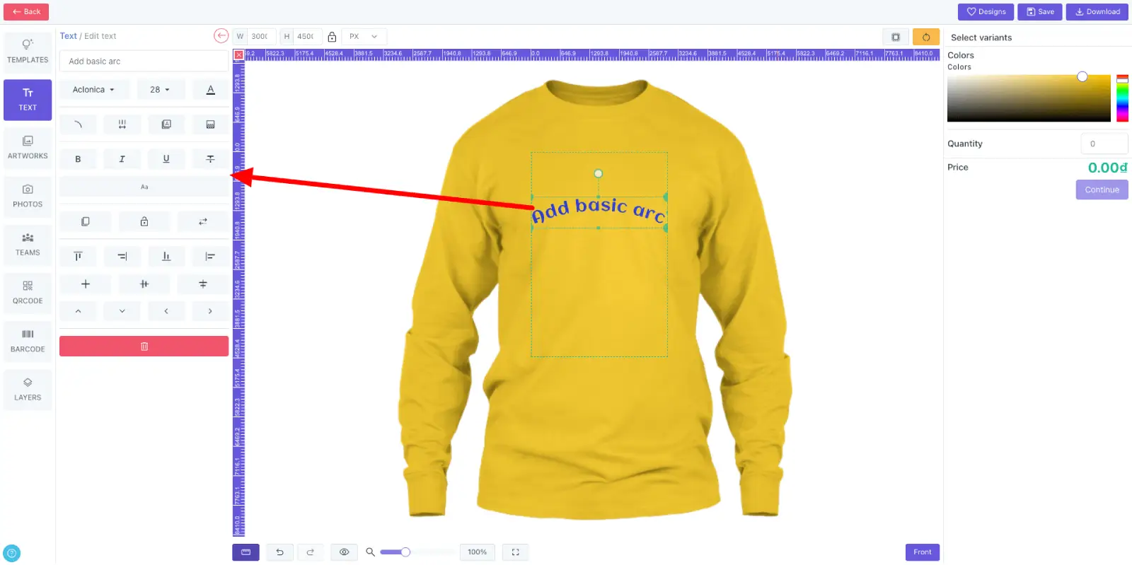
Task: Click the Text breadcrumb link
Action: click(68, 36)
